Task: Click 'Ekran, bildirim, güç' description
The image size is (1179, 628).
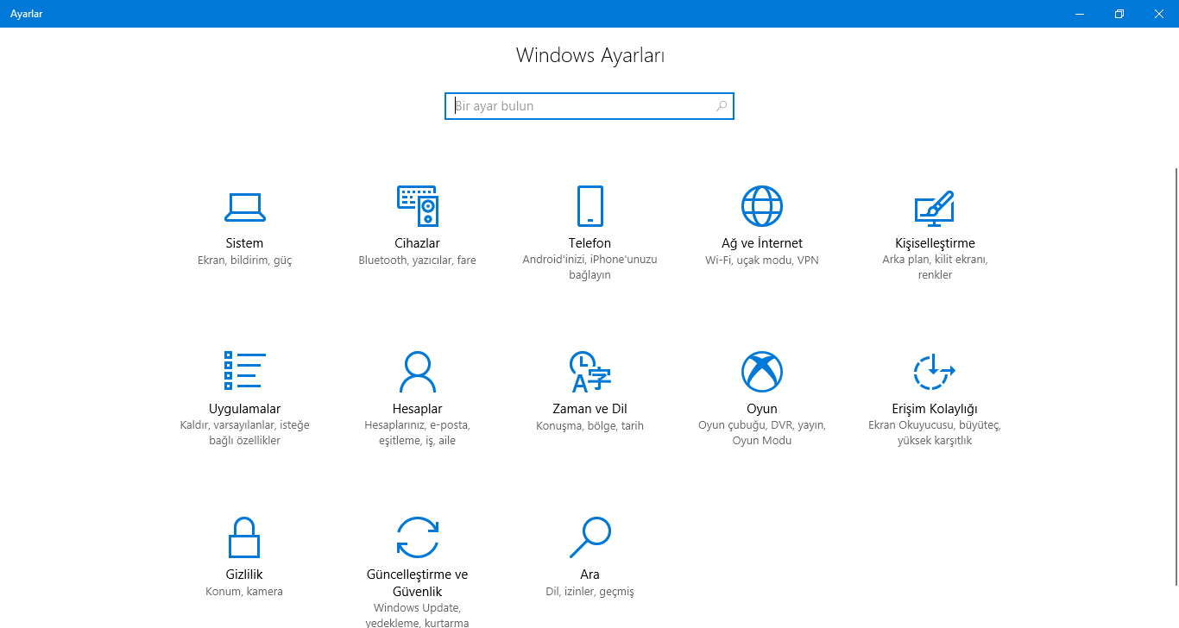Action: (x=244, y=261)
